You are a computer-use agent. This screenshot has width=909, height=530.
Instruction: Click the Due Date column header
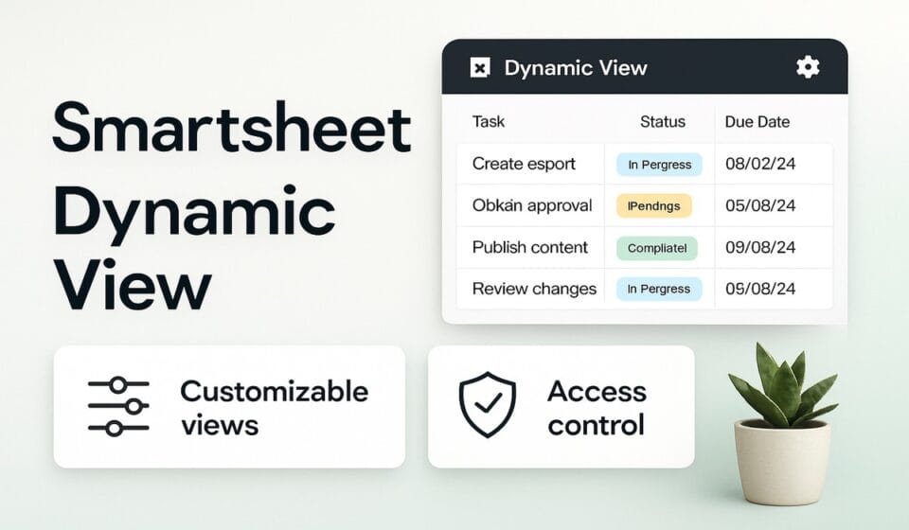coord(757,122)
